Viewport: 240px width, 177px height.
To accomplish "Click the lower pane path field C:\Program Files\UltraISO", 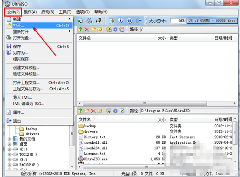I will (189, 111).
